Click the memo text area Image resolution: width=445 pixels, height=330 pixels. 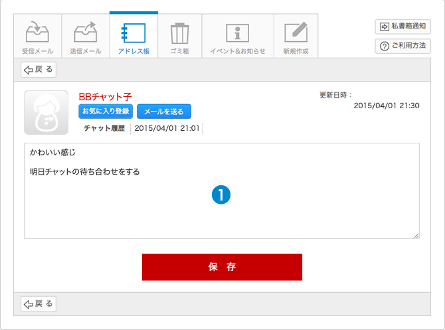(x=222, y=191)
